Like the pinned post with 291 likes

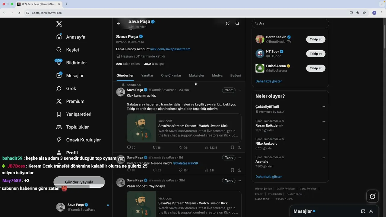click(183, 147)
